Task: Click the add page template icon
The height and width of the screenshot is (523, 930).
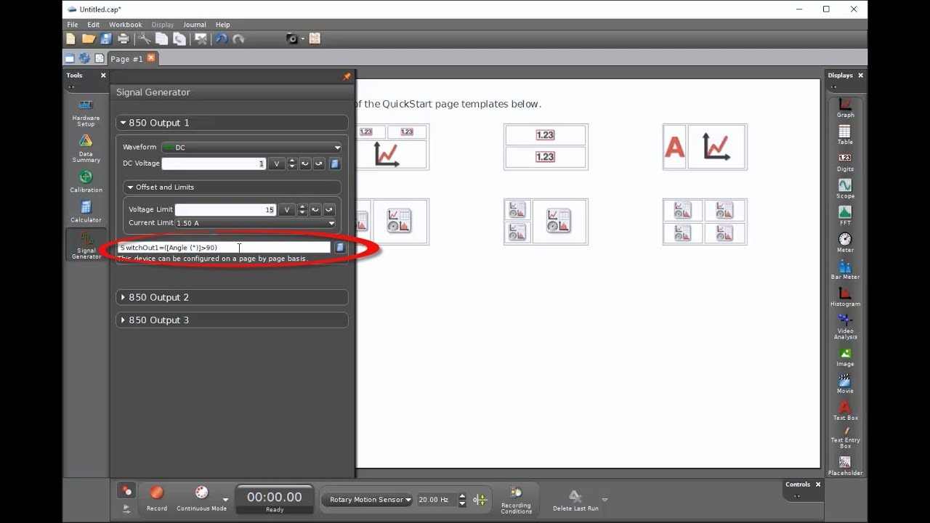Action: pyautogui.click(x=100, y=59)
